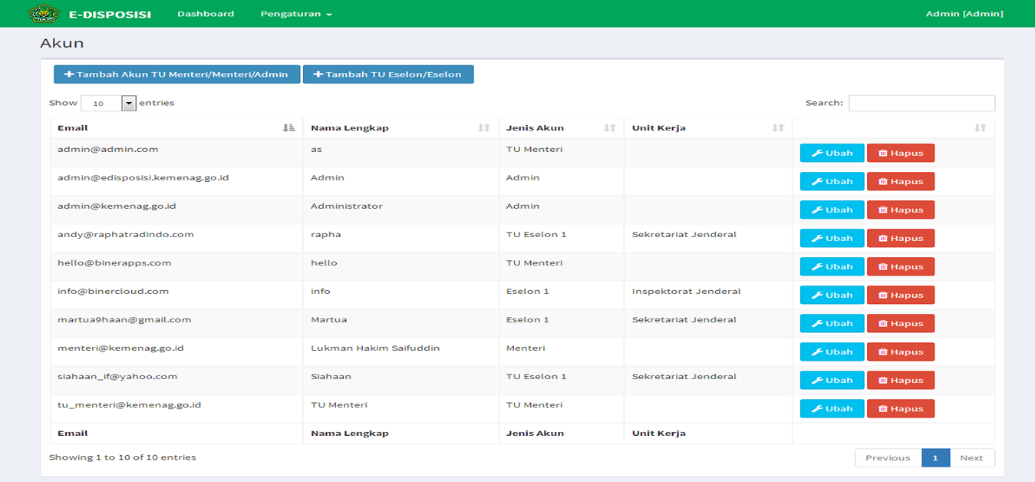Focus the Search input field

click(x=921, y=103)
